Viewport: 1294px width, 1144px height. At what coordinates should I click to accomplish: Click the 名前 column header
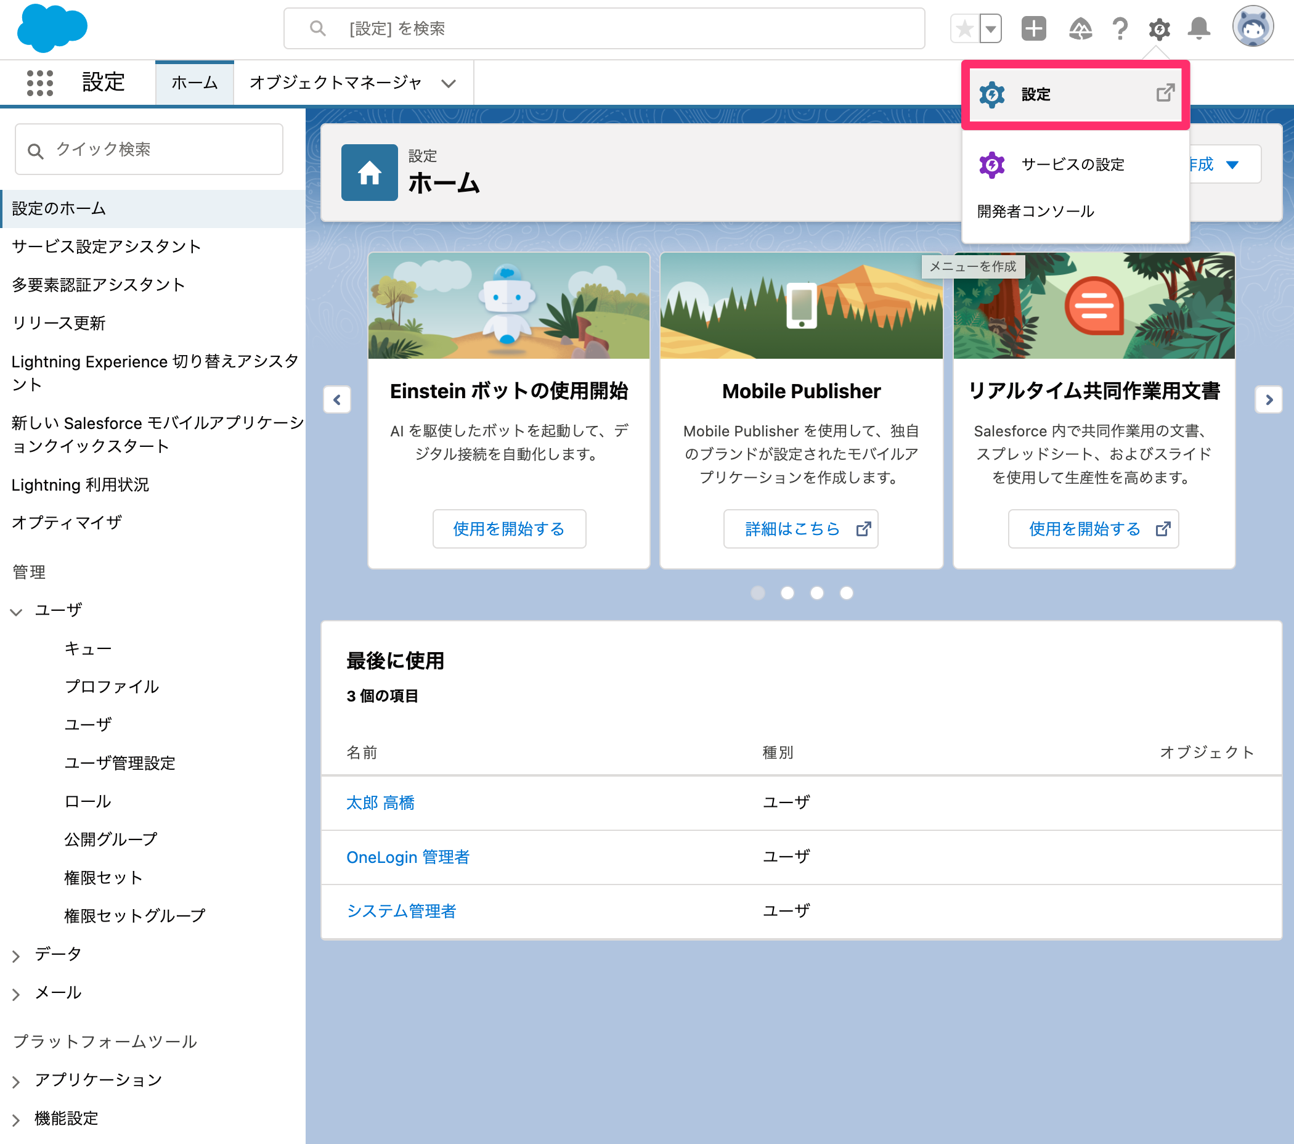362,752
